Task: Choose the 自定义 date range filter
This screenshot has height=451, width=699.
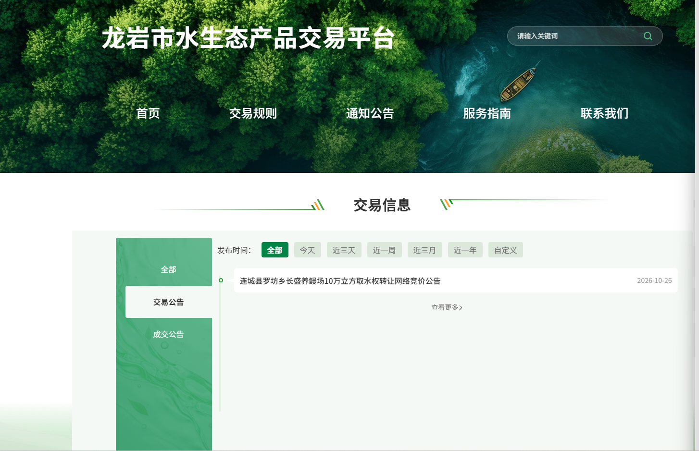Action: pyautogui.click(x=506, y=250)
